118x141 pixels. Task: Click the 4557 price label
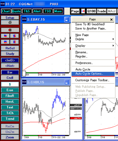click(x=76, y=105)
